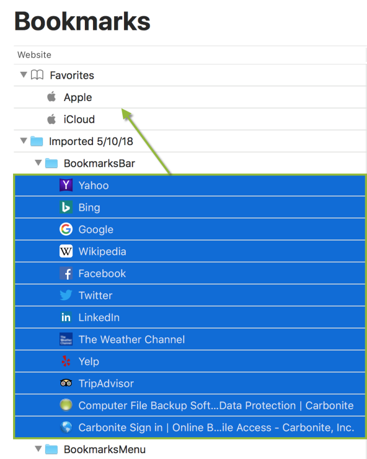This screenshot has height=459, width=367.
Task: Click the Yahoo favicon icon
Action: [x=66, y=185]
